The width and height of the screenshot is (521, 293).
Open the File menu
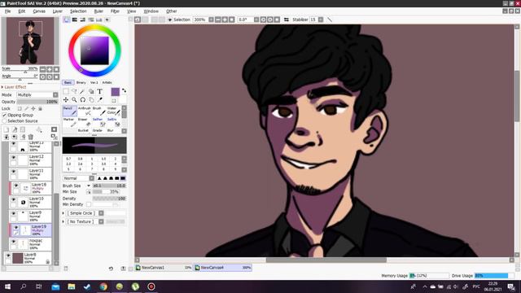pos(7,11)
